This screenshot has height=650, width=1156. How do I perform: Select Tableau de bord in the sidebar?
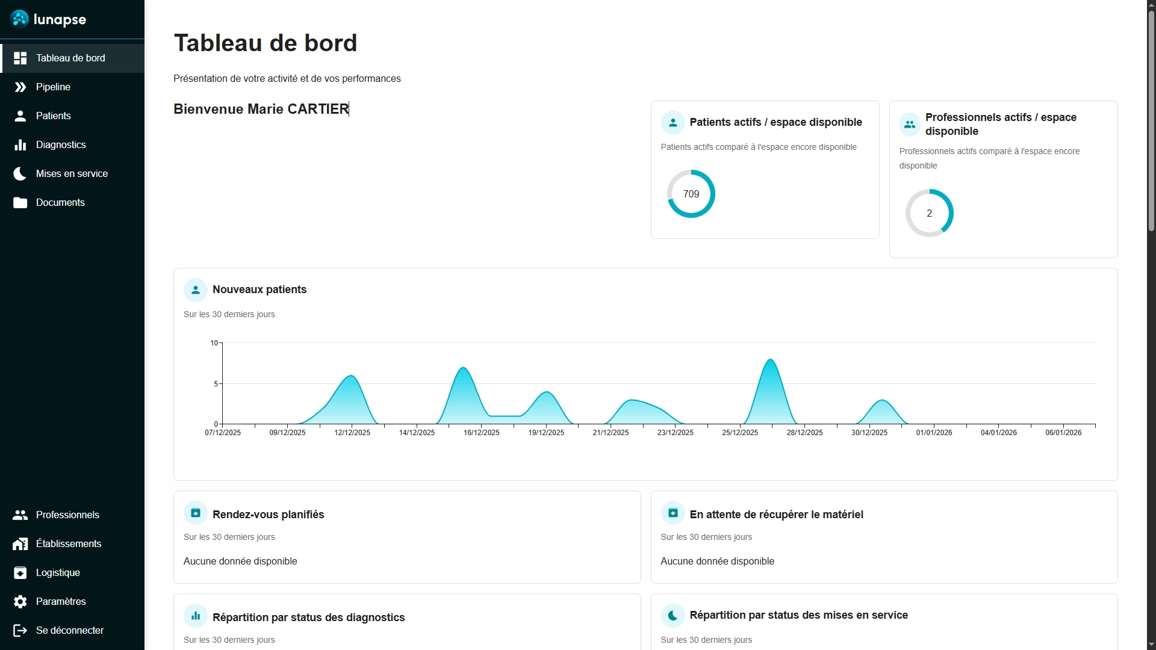(x=69, y=58)
